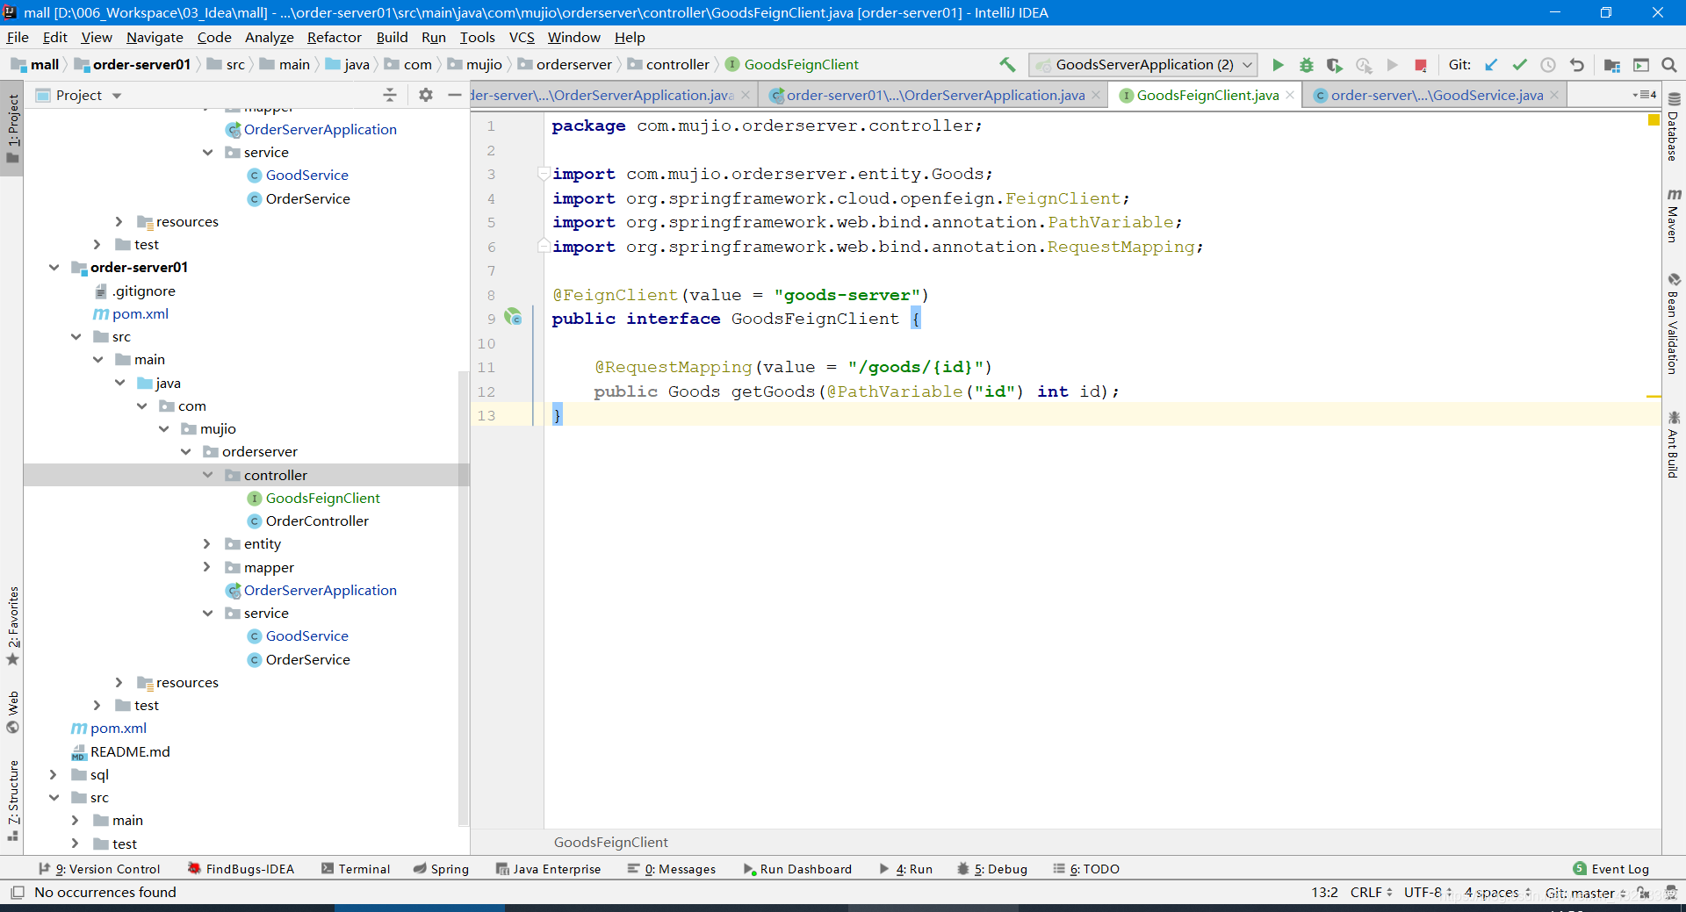Open the Event Log
The width and height of the screenshot is (1686, 912).
coord(1611,869)
